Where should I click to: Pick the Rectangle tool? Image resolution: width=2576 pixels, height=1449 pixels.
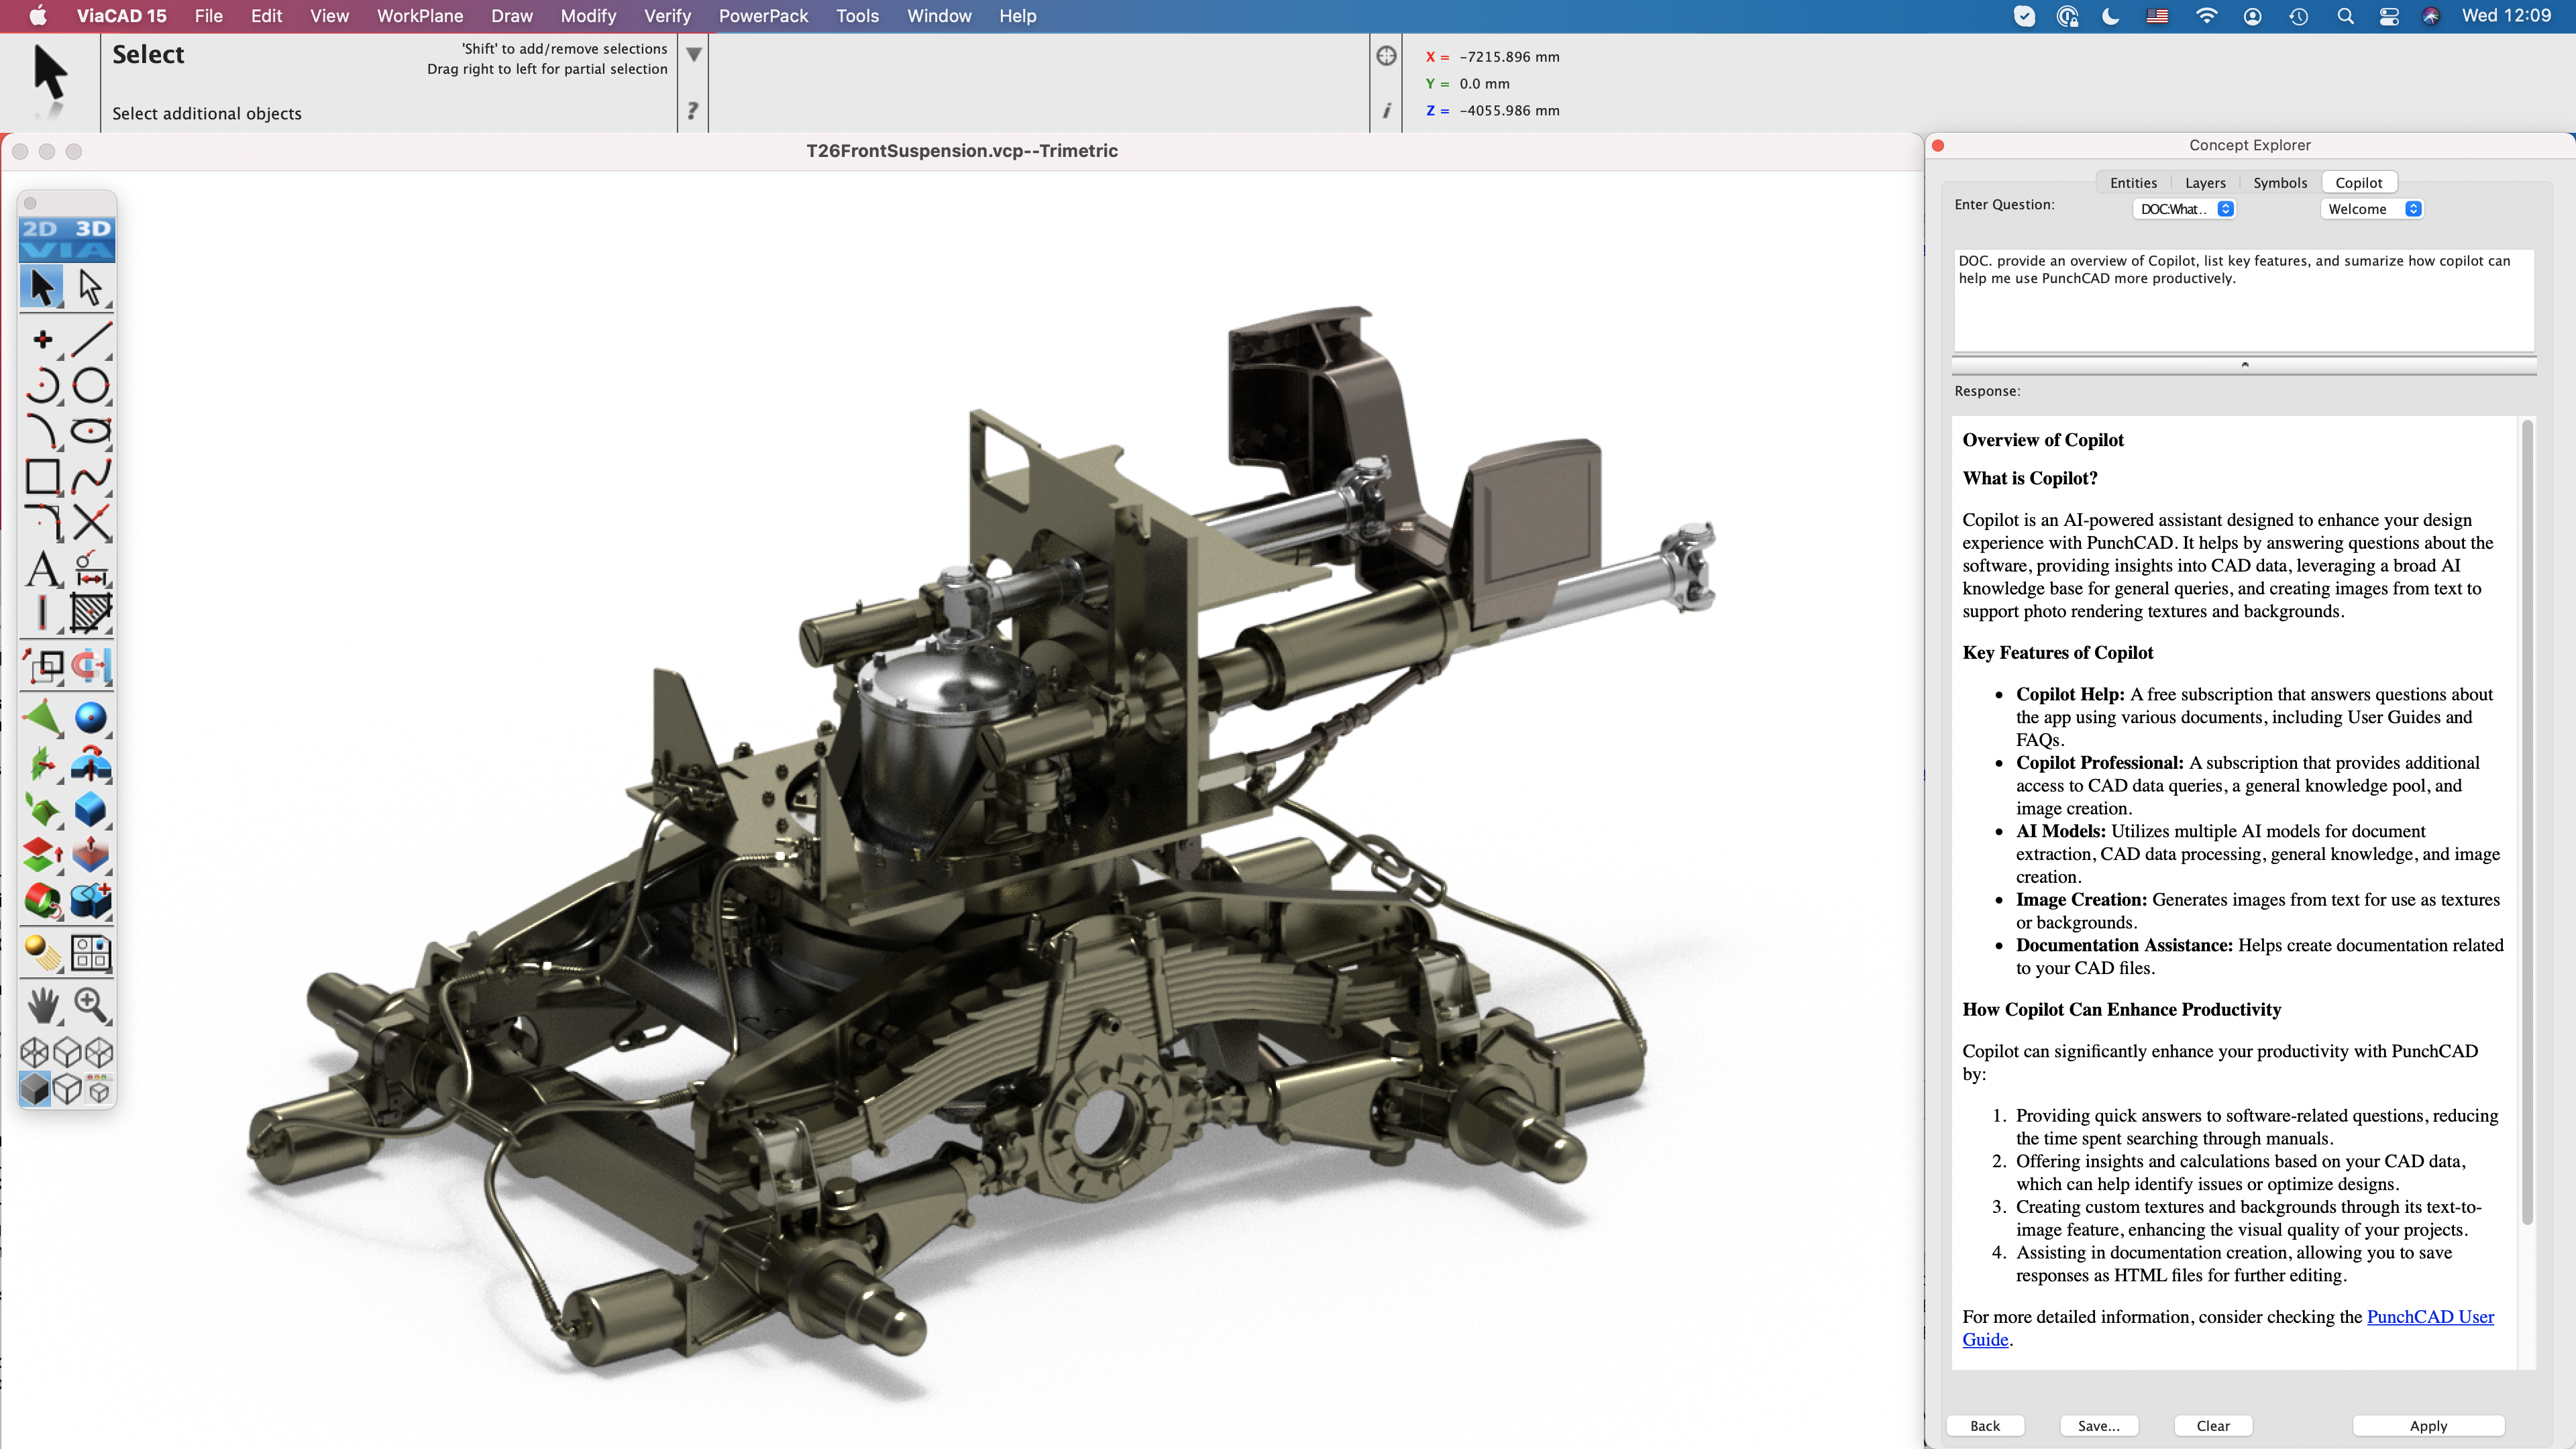tap(42, 476)
